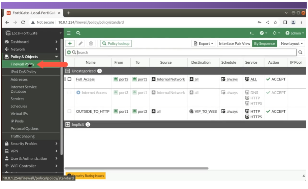The width and height of the screenshot is (308, 189).
Task: Tick the OUTSIDE_TO_HTTP policy checkbox
Action: pyautogui.click(x=69, y=111)
